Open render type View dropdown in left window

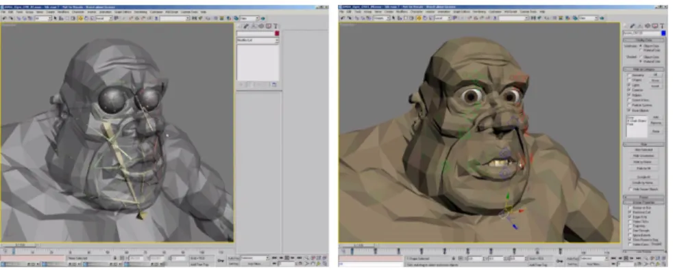pyautogui.click(x=249, y=18)
